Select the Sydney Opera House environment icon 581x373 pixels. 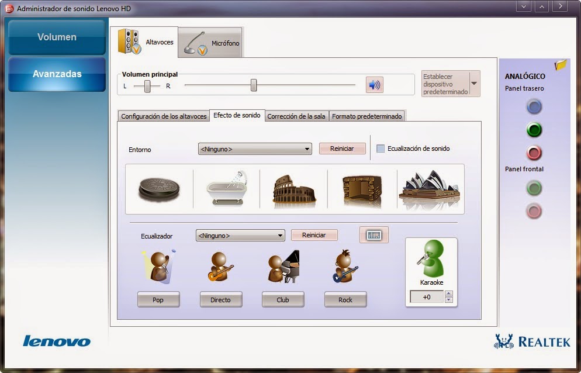tap(430, 189)
